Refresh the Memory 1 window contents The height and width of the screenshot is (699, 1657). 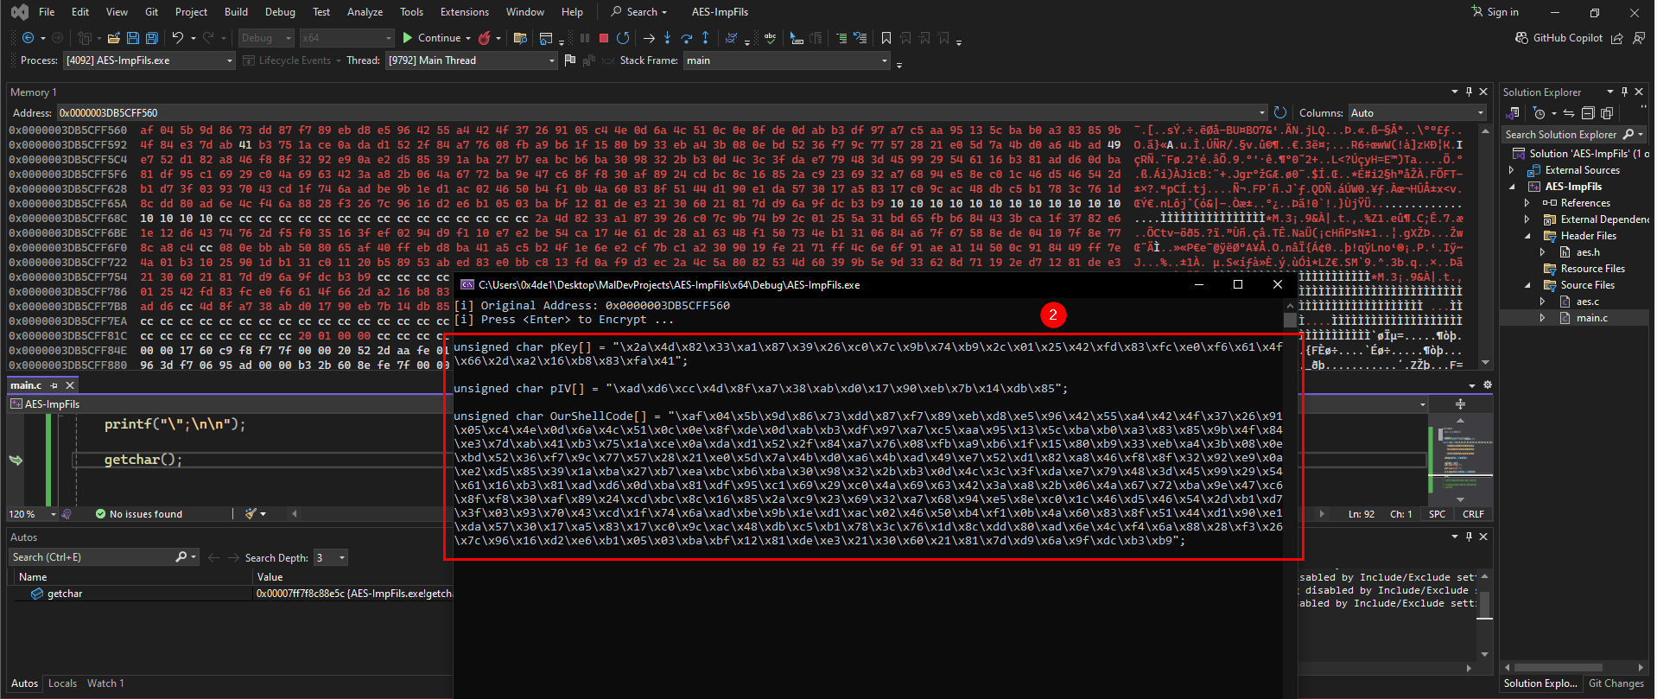[x=1280, y=112]
